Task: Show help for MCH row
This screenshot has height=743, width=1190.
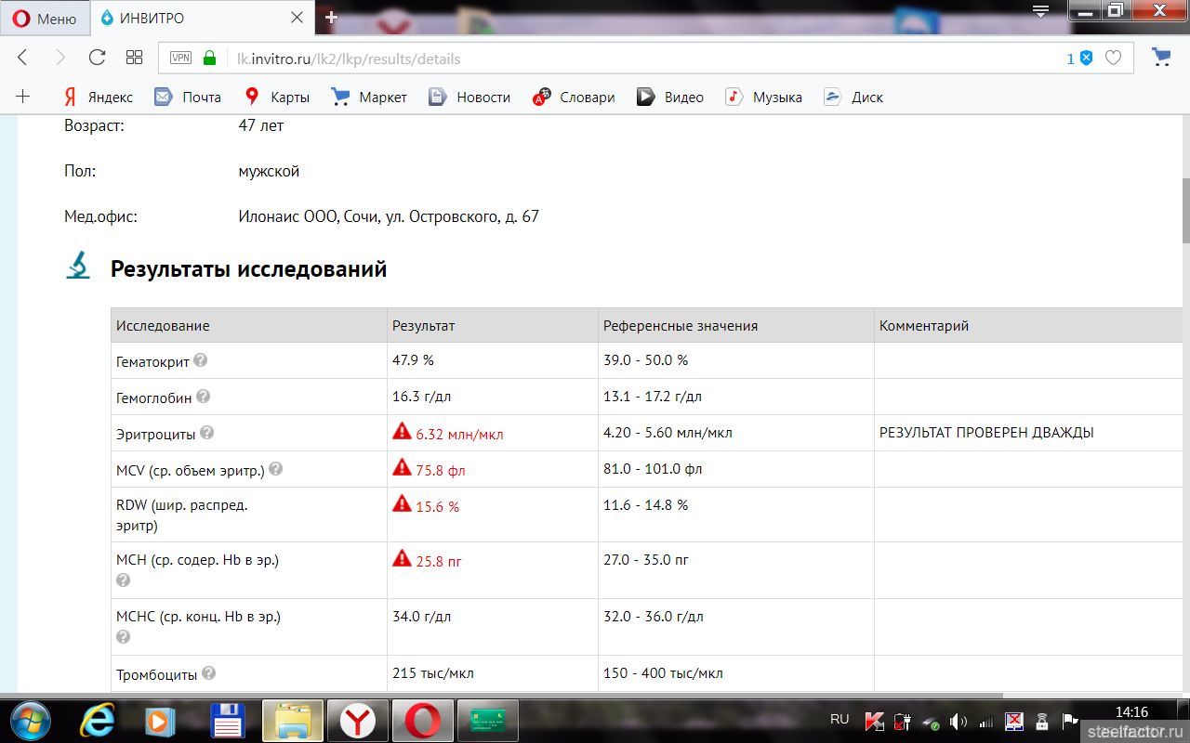Action: click(123, 580)
